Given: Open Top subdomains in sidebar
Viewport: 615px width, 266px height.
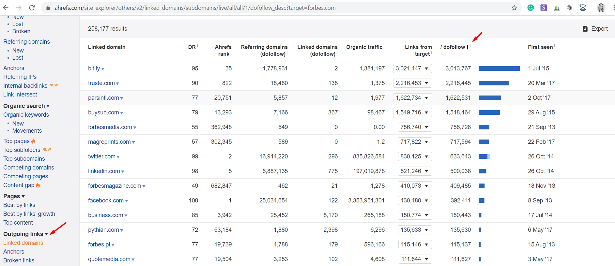Looking at the screenshot, I should click(24, 159).
